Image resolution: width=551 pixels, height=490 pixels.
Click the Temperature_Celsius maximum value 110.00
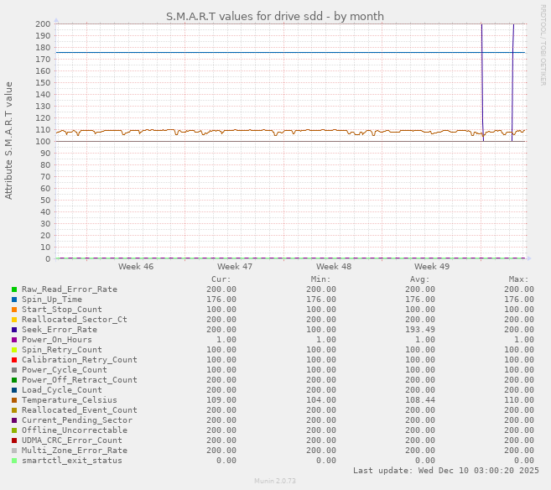pos(519,400)
